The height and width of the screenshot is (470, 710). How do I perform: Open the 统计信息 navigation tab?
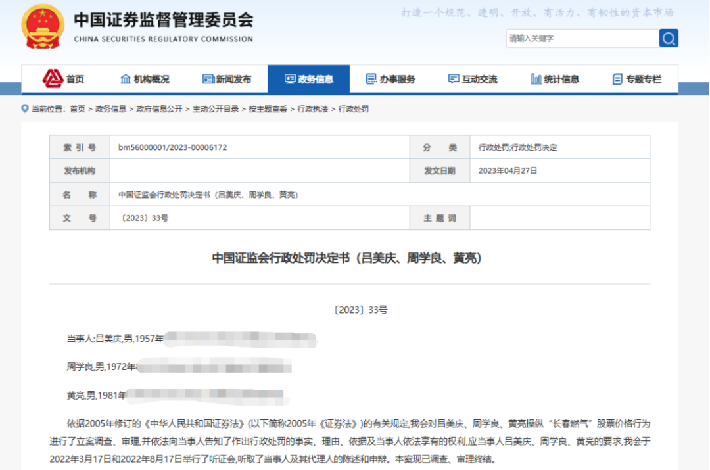point(555,80)
